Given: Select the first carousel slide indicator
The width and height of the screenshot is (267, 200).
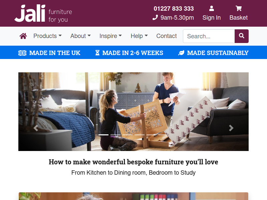Looking at the screenshot, I should (x=103, y=135).
